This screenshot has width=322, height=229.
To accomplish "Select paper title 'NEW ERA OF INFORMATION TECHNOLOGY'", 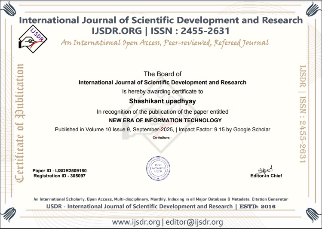I will click(x=166, y=120).
